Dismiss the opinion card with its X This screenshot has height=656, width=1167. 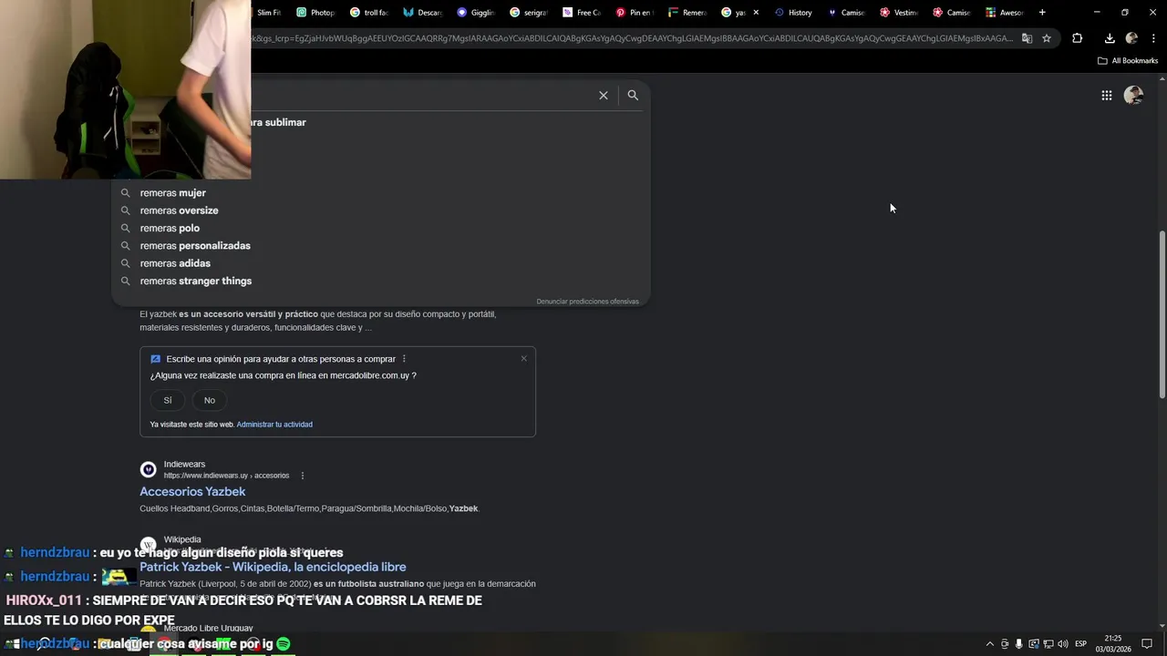[x=523, y=358]
